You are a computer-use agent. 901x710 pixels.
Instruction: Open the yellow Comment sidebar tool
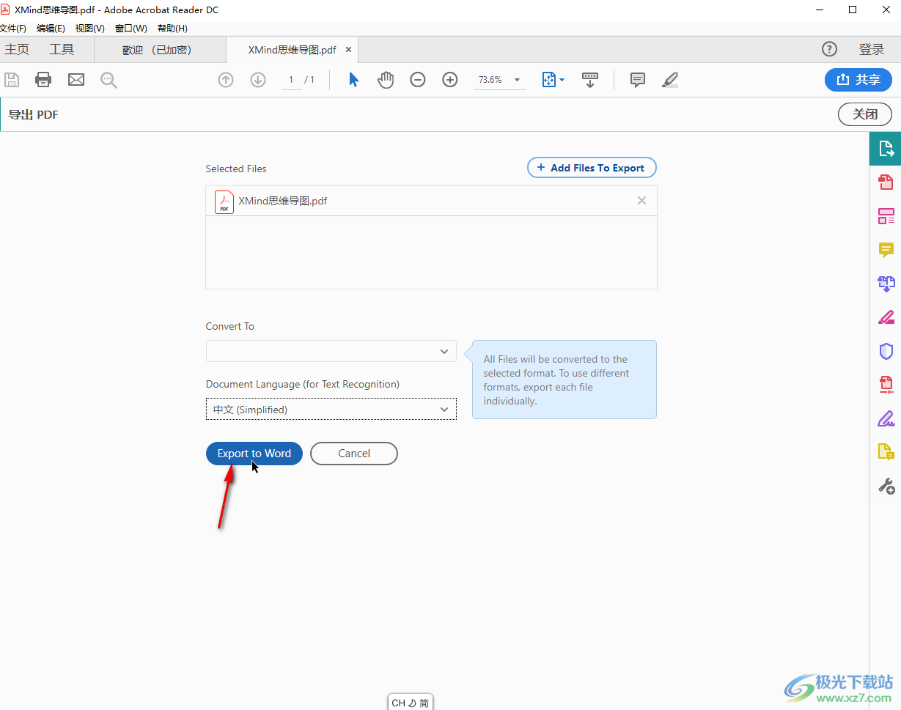886,250
